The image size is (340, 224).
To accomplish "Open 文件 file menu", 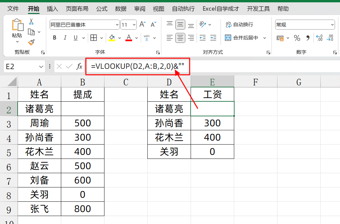I will click(x=13, y=9).
